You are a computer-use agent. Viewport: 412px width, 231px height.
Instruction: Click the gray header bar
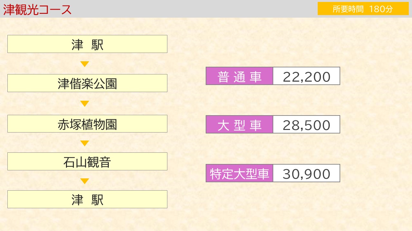(206, 9)
